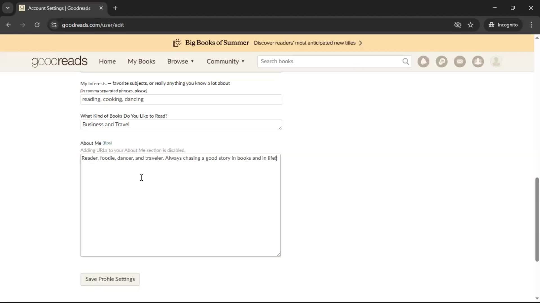Click the page vertical scrollbar thumb
The height and width of the screenshot is (303, 540).
tap(537, 219)
